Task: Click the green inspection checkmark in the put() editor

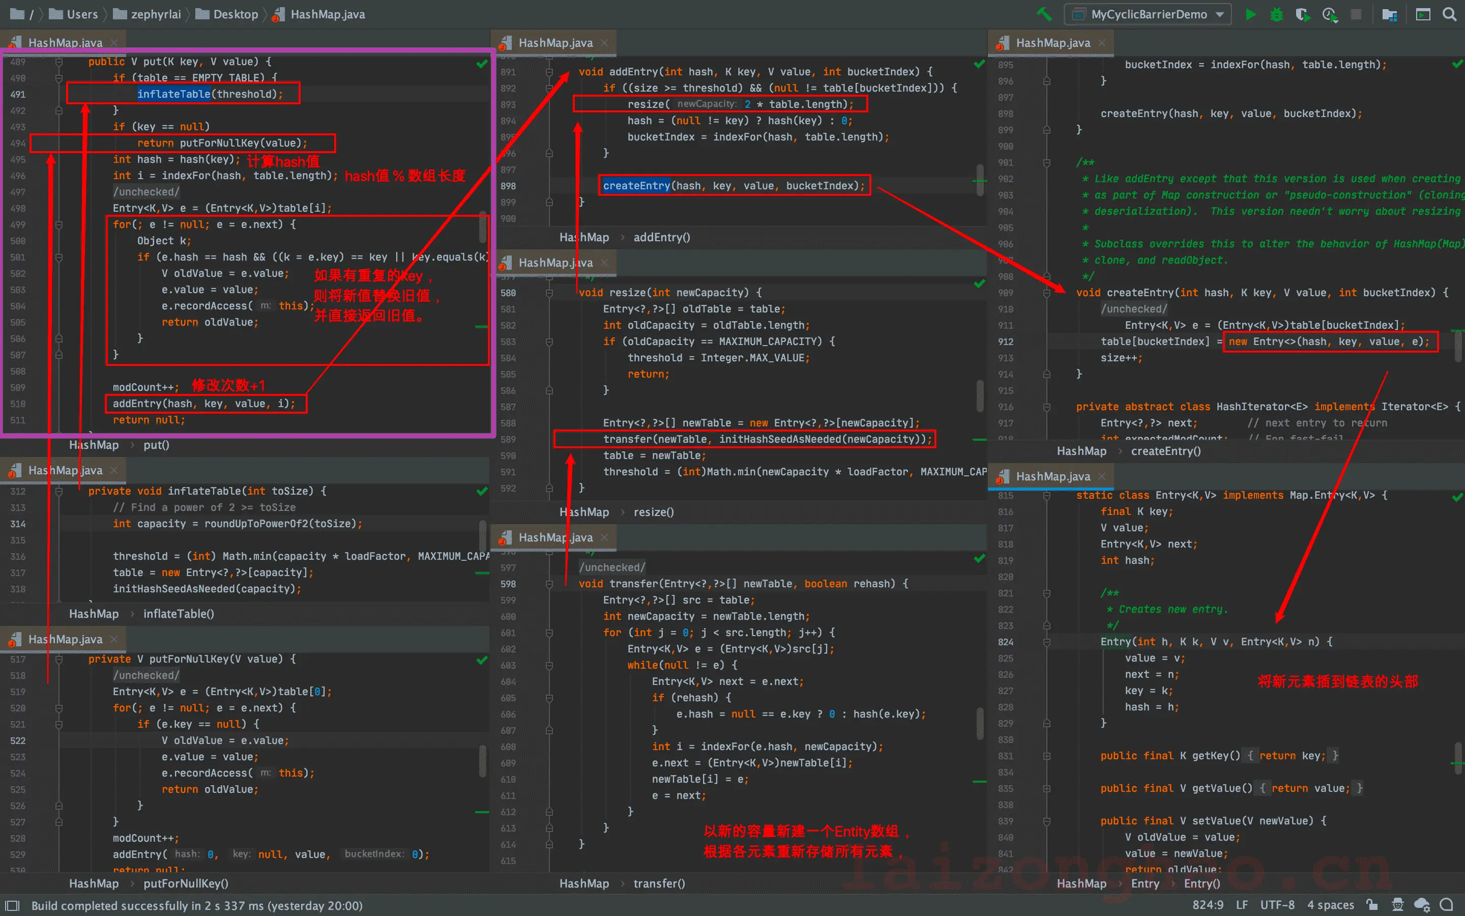Action: [x=482, y=63]
